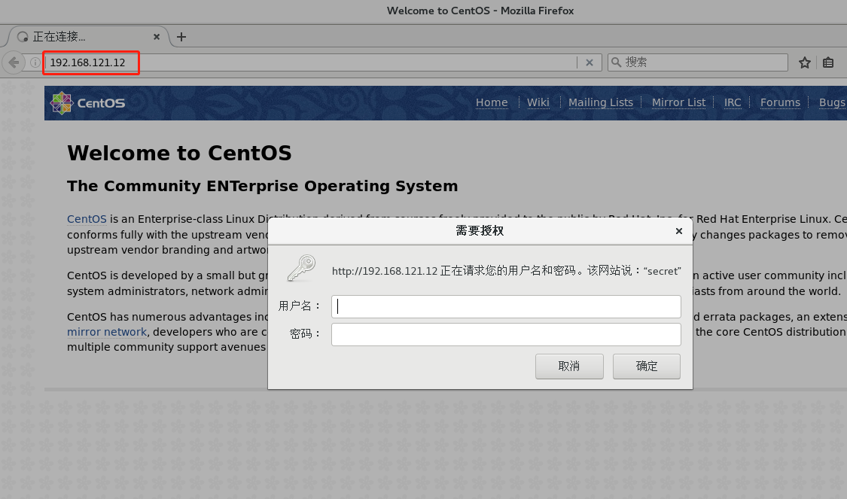Image resolution: width=847 pixels, height=499 pixels.
Task: Click the 取消 (Cancel) button
Action: click(569, 367)
